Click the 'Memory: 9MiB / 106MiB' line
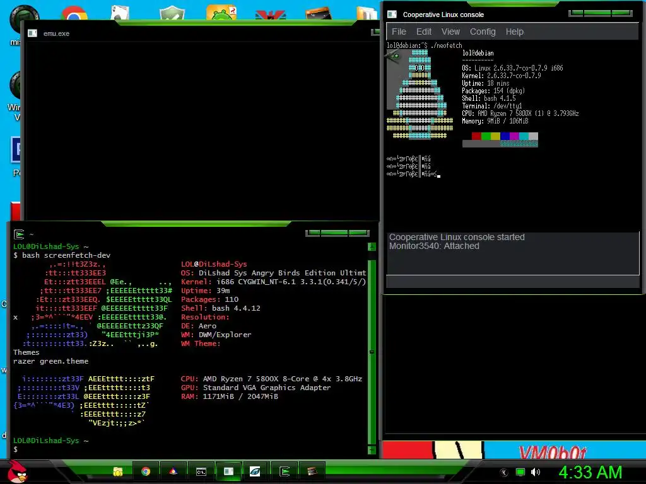Viewport: 646px width, 484px height. coord(495,121)
